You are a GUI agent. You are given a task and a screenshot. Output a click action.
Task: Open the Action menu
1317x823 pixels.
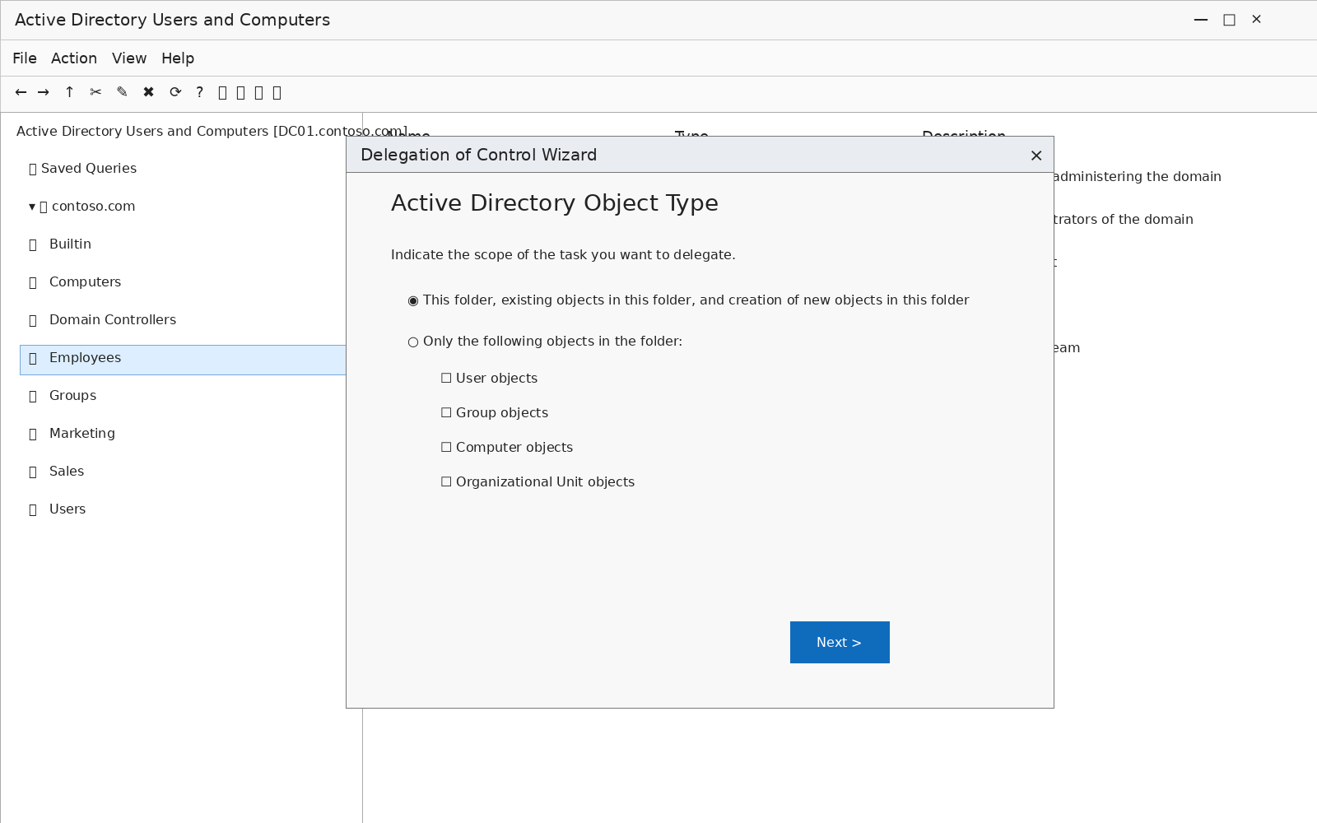point(74,58)
